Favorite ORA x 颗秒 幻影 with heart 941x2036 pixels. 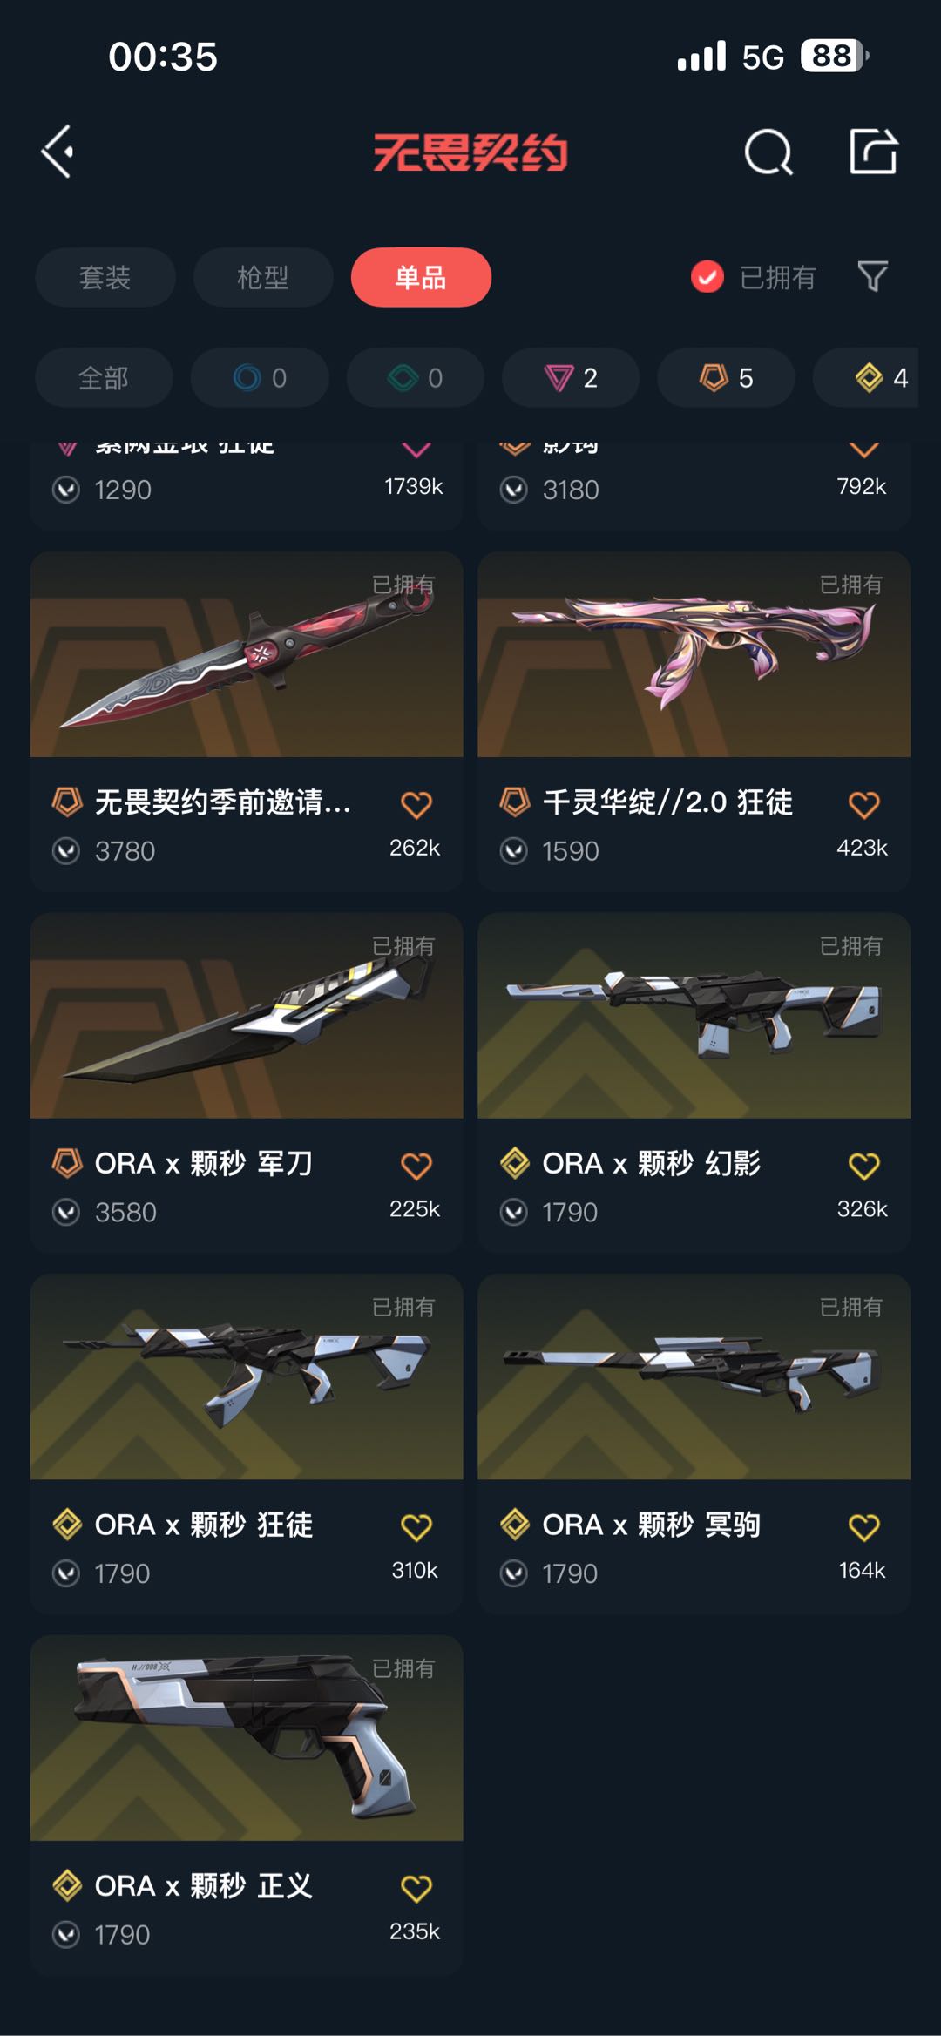[864, 1166]
